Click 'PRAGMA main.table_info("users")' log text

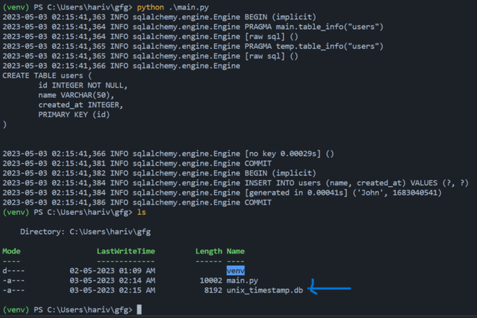(314, 27)
